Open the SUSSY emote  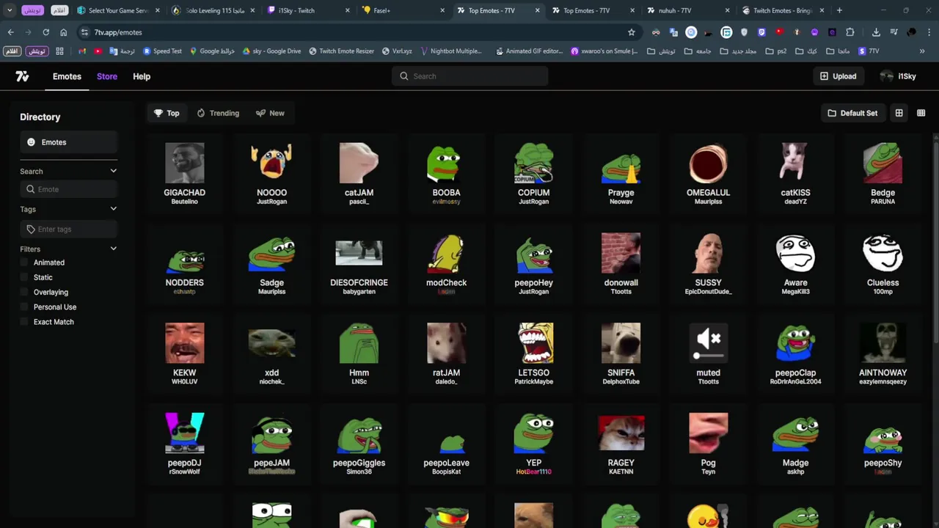(708, 263)
